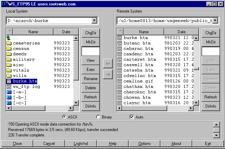This screenshot has width=225, height=149.
Task: Click the cemeteries folder icon
Action: pyautogui.click(x=9, y=43)
